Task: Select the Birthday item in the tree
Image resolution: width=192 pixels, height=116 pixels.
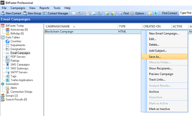Action: coord(17,33)
